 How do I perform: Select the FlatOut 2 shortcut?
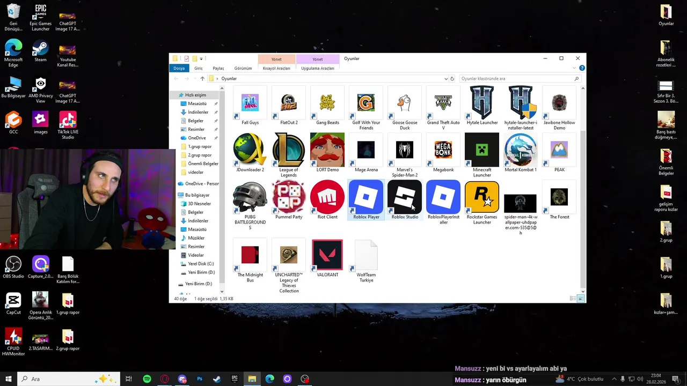(x=289, y=103)
